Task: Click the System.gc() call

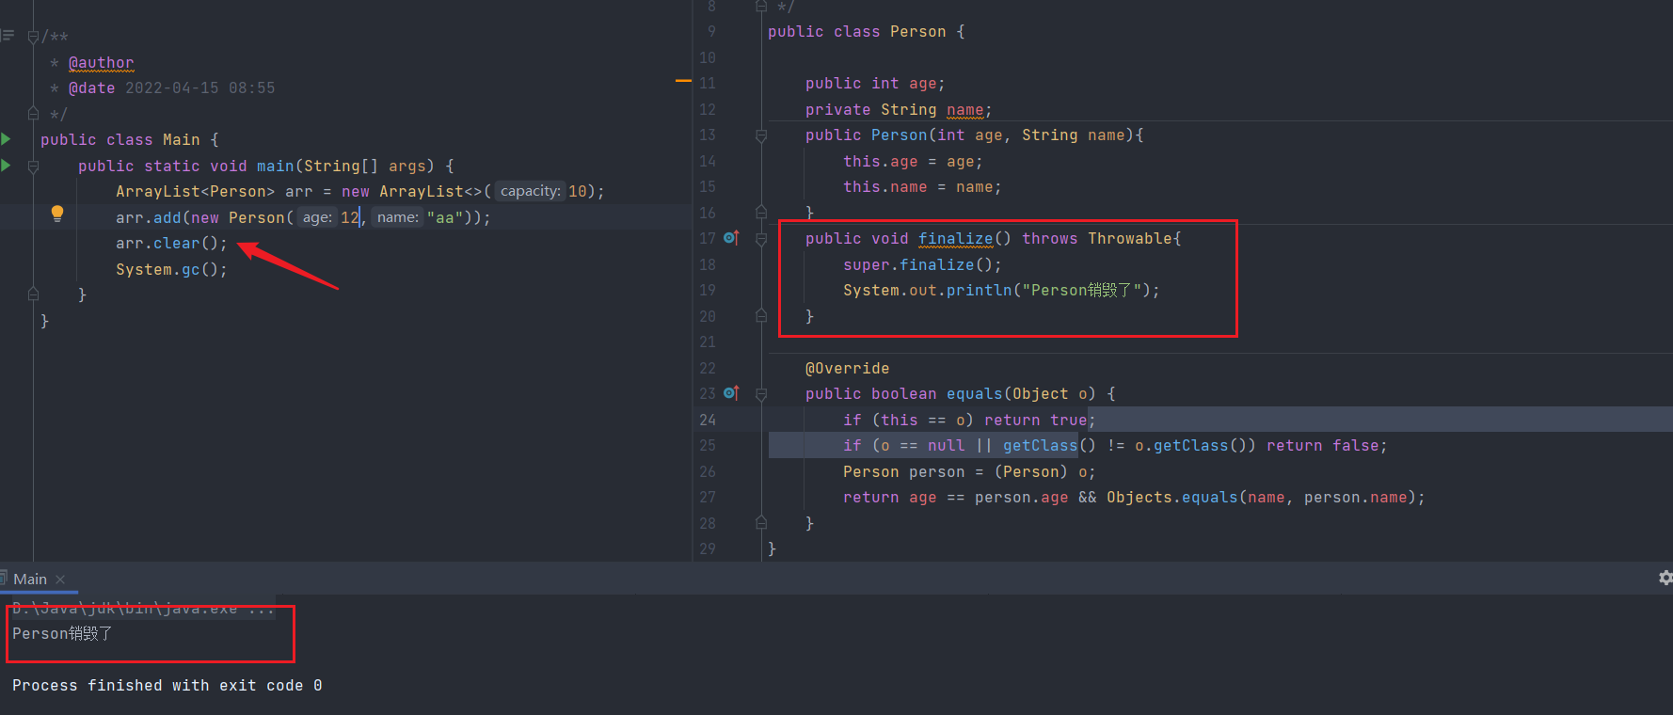Action: (x=171, y=270)
